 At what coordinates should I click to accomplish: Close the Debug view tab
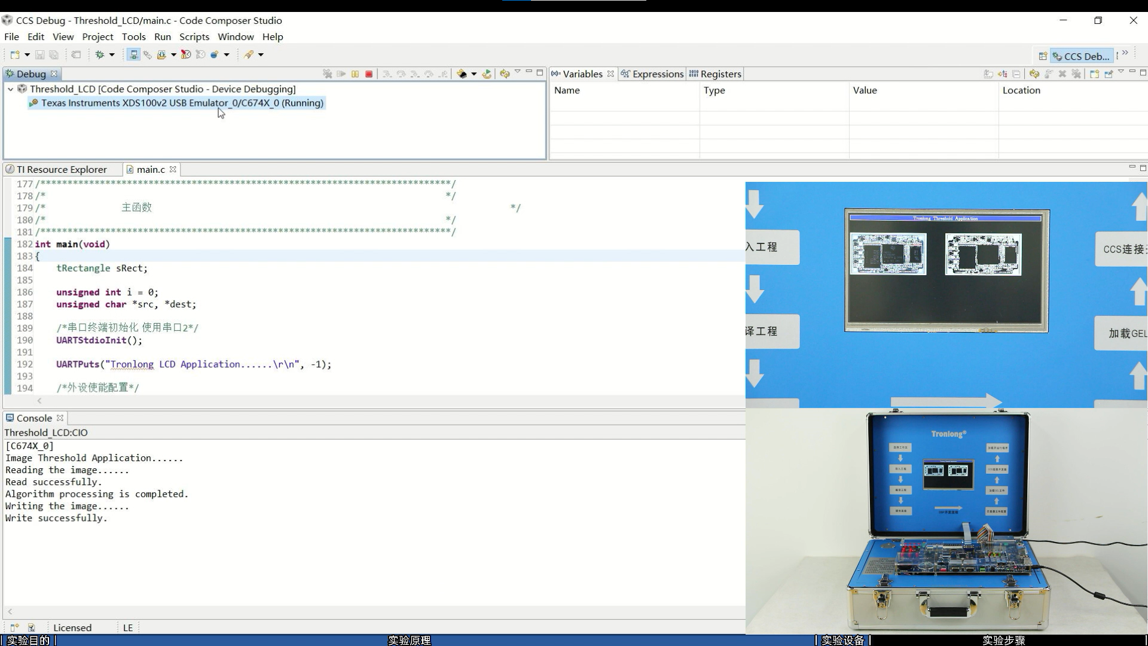click(x=54, y=74)
